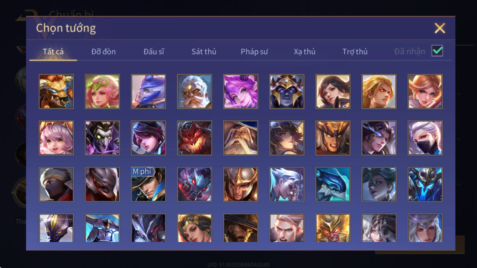Select the hero with M phí label
The image size is (477, 268).
pos(148,184)
